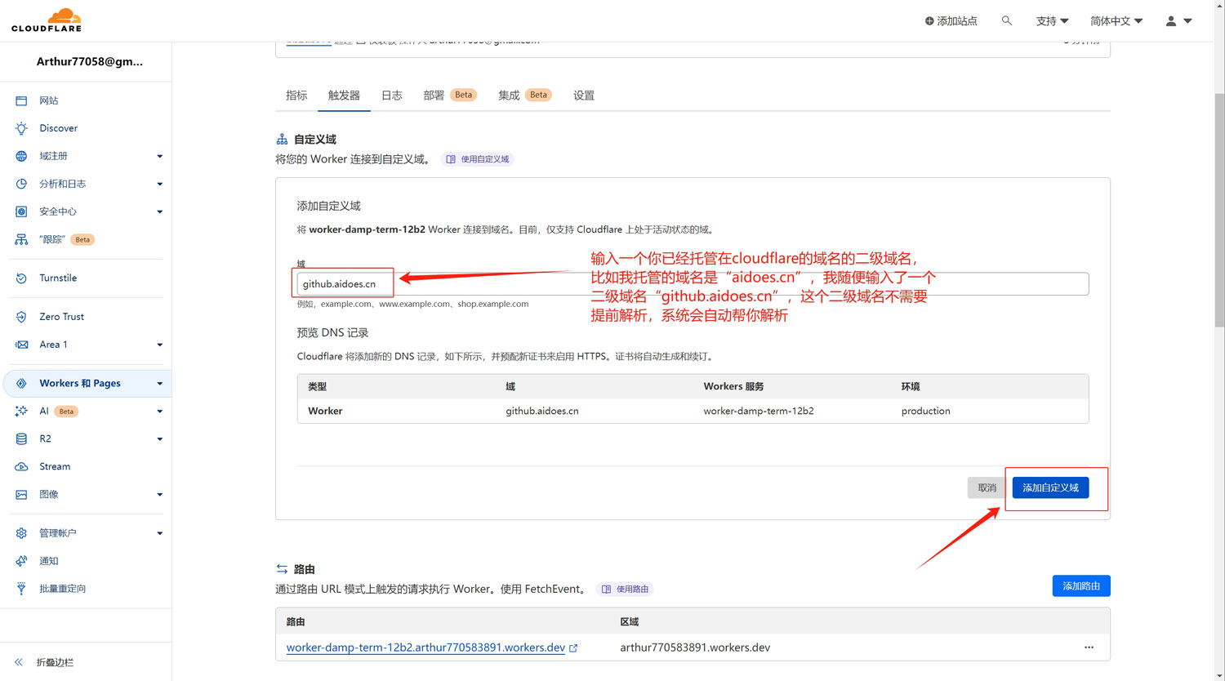Open 使用路由 documentation link
This screenshot has height=681, width=1225.
tap(625, 589)
